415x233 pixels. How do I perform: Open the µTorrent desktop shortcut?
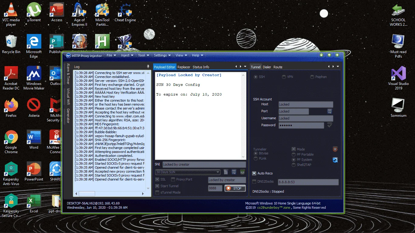tap(34, 12)
